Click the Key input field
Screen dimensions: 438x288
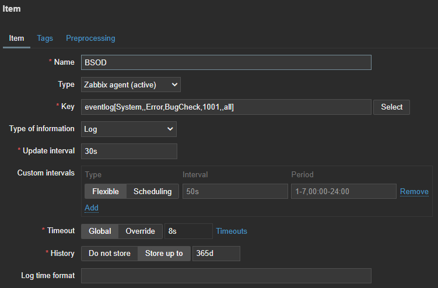226,107
